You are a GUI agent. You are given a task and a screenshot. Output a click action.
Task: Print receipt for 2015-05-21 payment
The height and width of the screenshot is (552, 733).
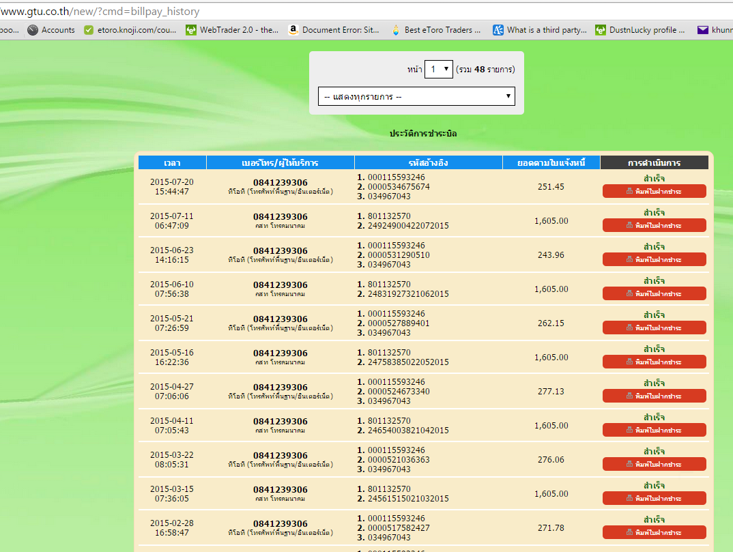point(654,328)
